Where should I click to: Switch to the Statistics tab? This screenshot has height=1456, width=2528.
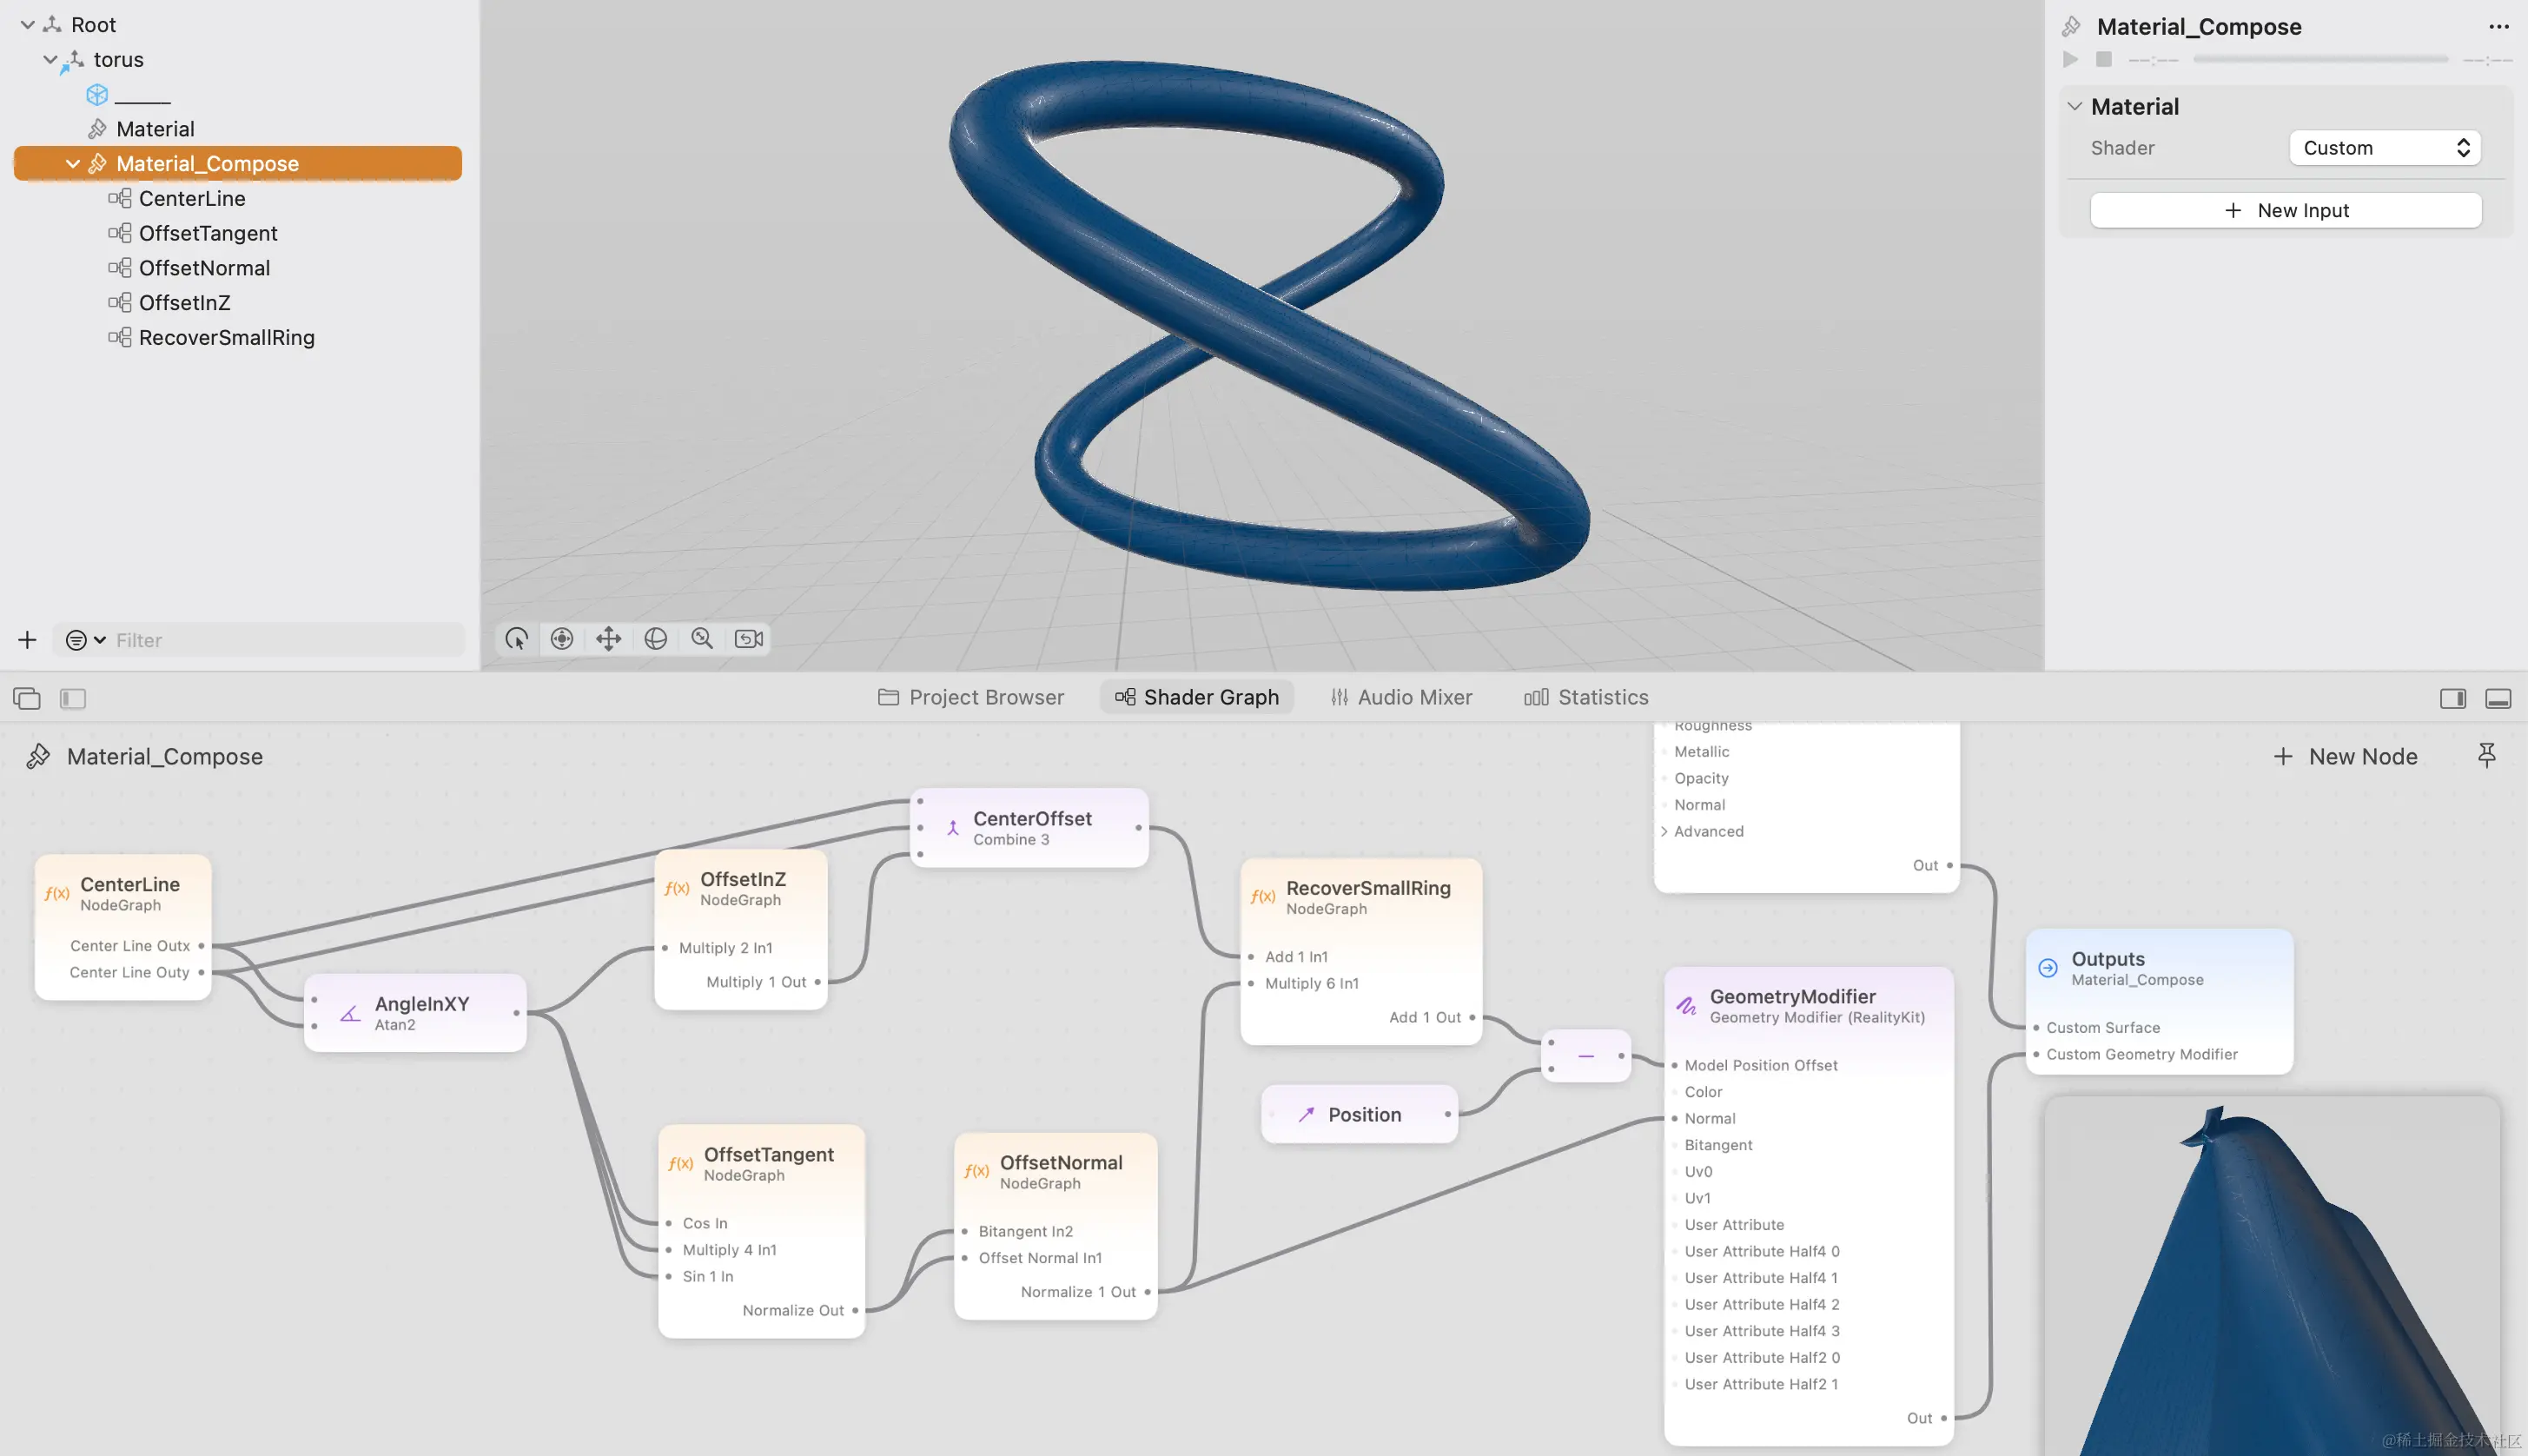pyautogui.click(x=1585, y=697)
